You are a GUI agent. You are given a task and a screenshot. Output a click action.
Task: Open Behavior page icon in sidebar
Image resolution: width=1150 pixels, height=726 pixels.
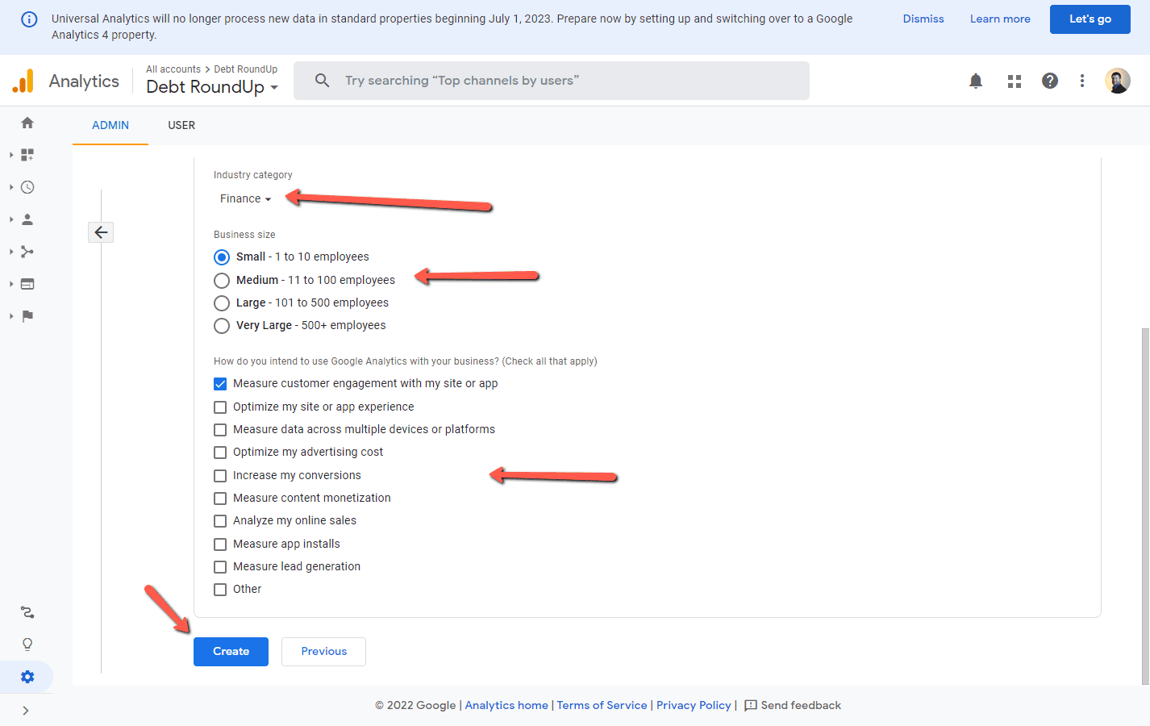point(27,284)
